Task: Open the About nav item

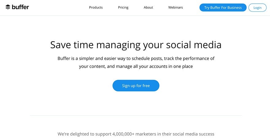Action: pyautogui.click(x=148, y=7)
